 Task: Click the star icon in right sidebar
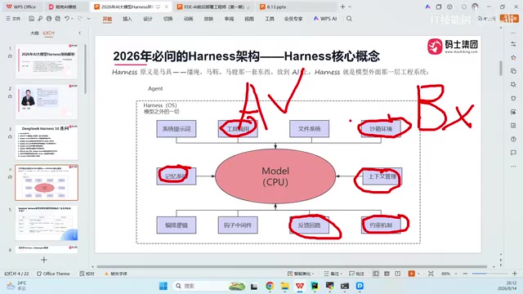tap(513, 58)
